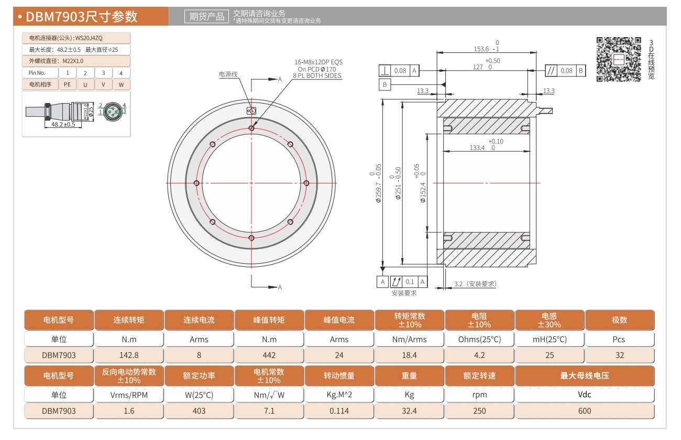Image resolution: width=681 pixels, height=440 pixels.
Task: Click the vertical 3D在线预览 label
Action: (x=651, y=59)
